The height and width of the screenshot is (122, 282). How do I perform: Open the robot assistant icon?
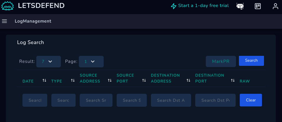(x=240, y=6)
